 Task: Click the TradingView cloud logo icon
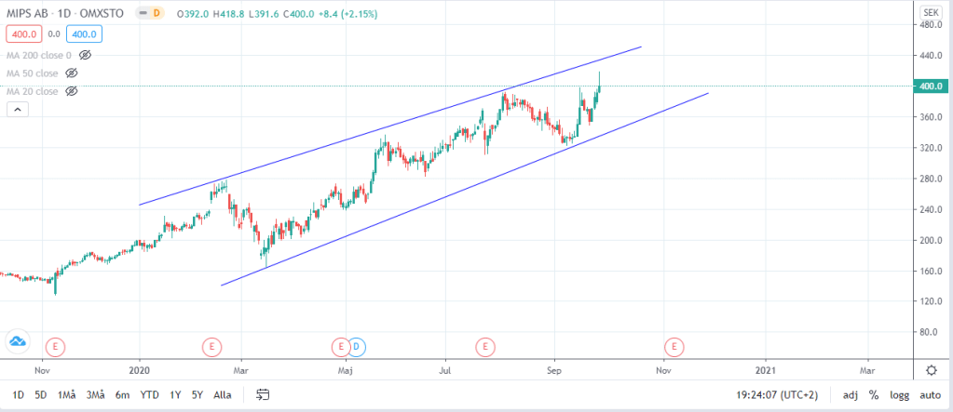(17, 341)
